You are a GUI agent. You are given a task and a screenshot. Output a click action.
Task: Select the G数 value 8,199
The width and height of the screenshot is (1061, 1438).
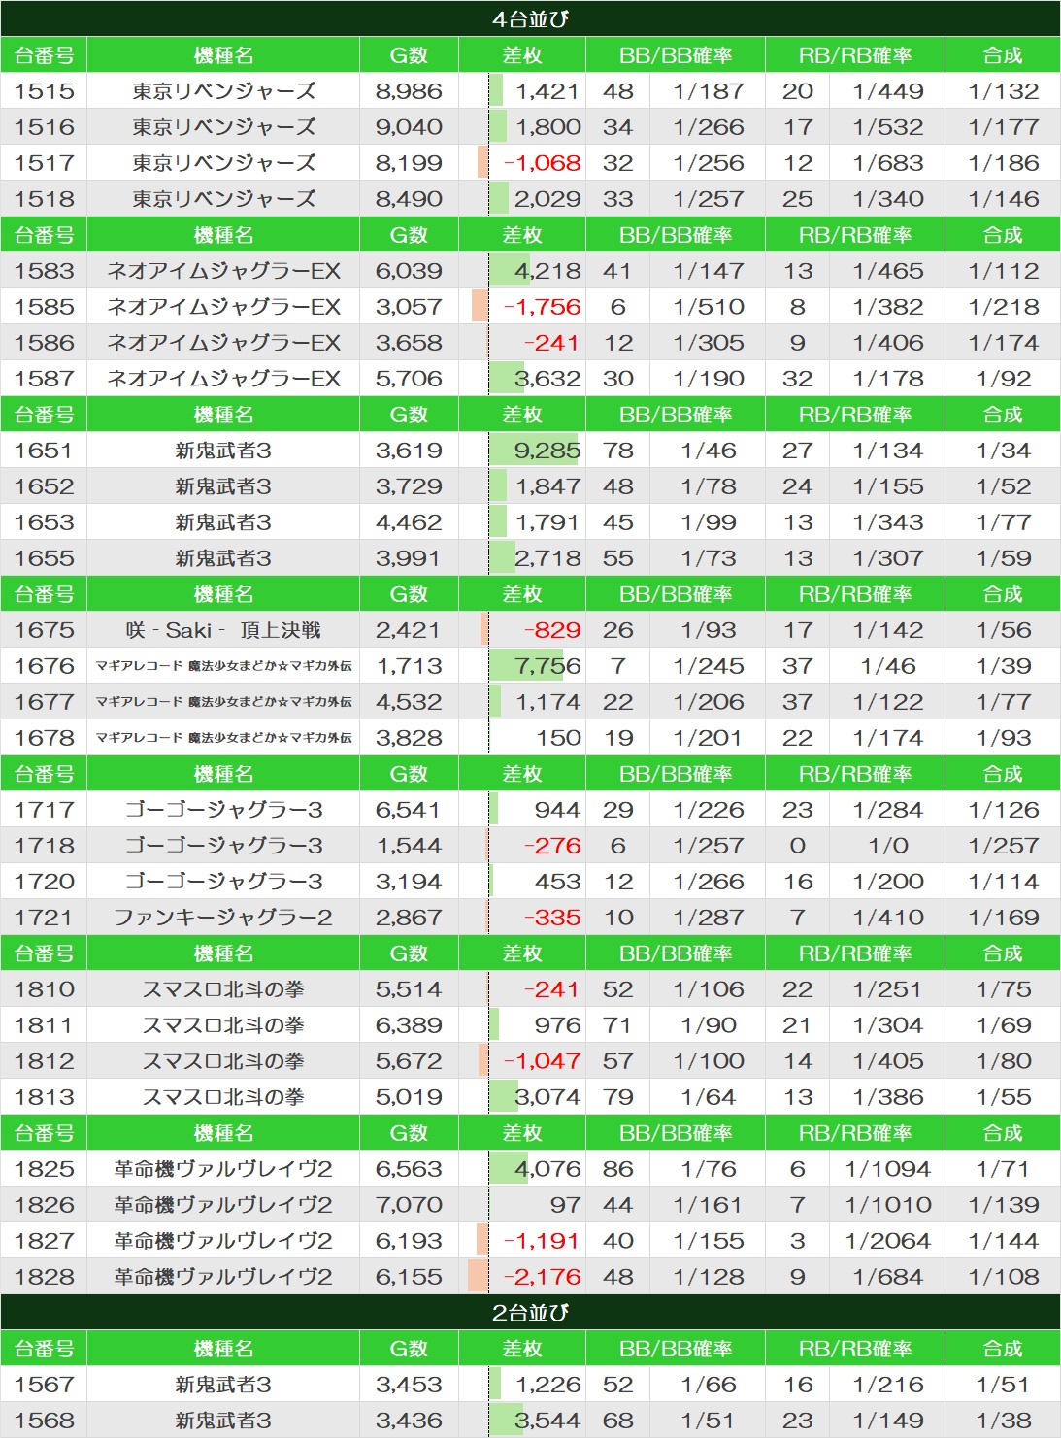tap(409, 163)
